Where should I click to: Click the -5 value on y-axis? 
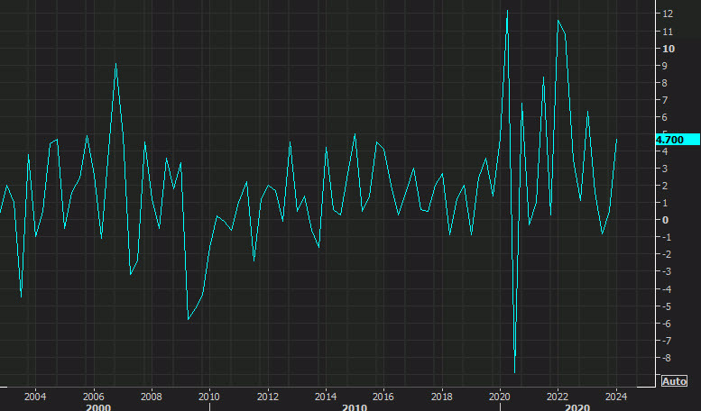(665, 306)
